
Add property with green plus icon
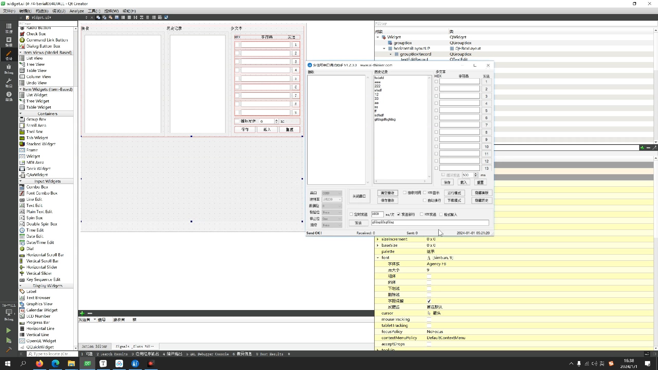[642, 148]
